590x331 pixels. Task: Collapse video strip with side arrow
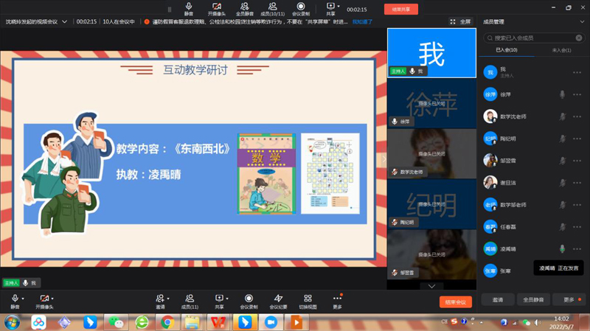click(383, 158)
